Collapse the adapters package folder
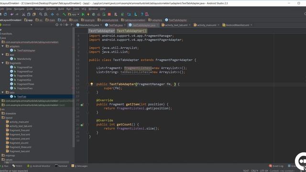The height and width of the screenshot is (172, 306). pyautogui.click(x=2, y=46)
